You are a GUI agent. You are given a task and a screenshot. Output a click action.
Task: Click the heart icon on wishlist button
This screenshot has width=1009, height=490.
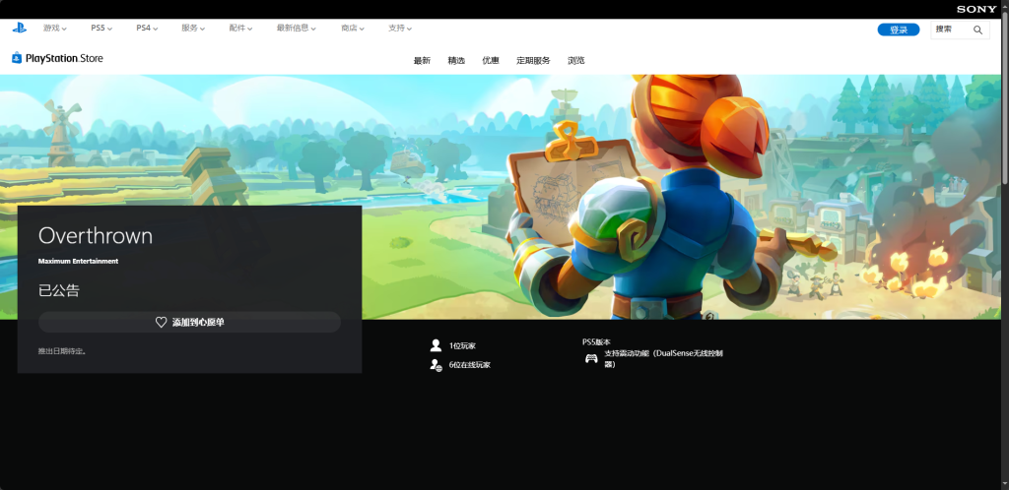pyautogui.click(x=162, y=323)
